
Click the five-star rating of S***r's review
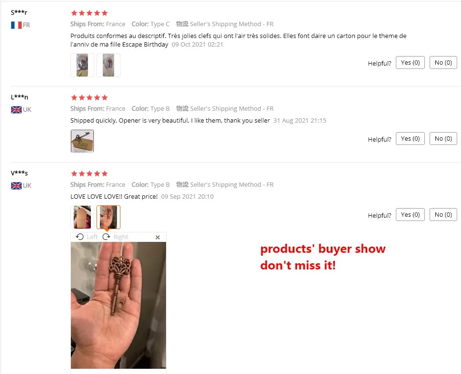(89, 13)
